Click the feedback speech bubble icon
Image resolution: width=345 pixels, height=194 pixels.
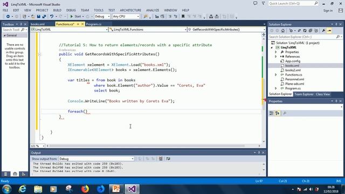pyautogui.click(x=255, y=3)
